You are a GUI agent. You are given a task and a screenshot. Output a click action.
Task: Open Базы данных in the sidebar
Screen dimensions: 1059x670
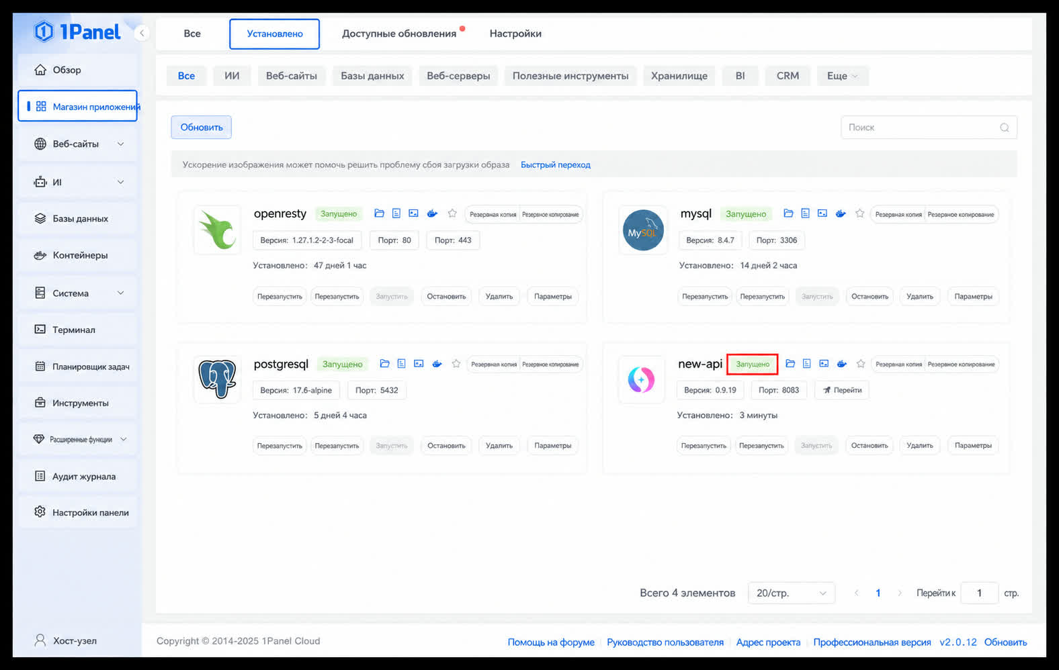pos(78,218)
